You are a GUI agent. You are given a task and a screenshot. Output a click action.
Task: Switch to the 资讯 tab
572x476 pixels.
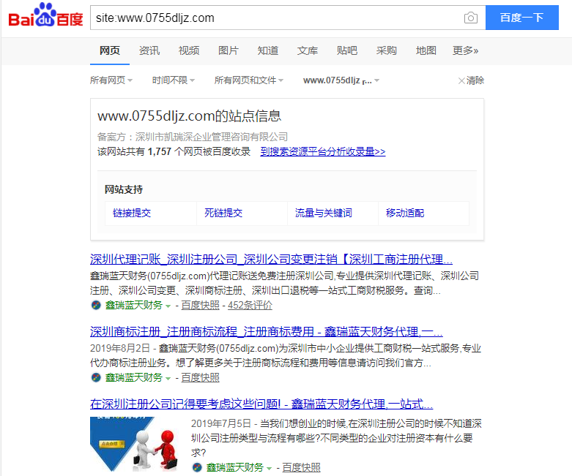pyautogui.click(x=149, y=50)
